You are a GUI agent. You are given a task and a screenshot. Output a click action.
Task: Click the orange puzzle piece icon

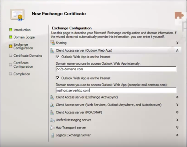tap(179, 15)
